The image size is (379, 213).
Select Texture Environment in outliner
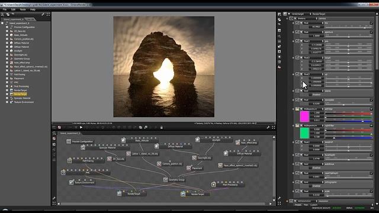[x=24, y=102]
